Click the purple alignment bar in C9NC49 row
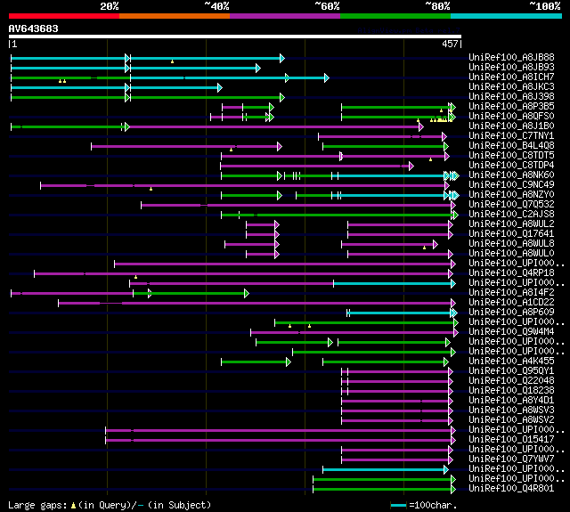Image resolution: width=570 pixels, height=512 pixels. coord(243,186)
